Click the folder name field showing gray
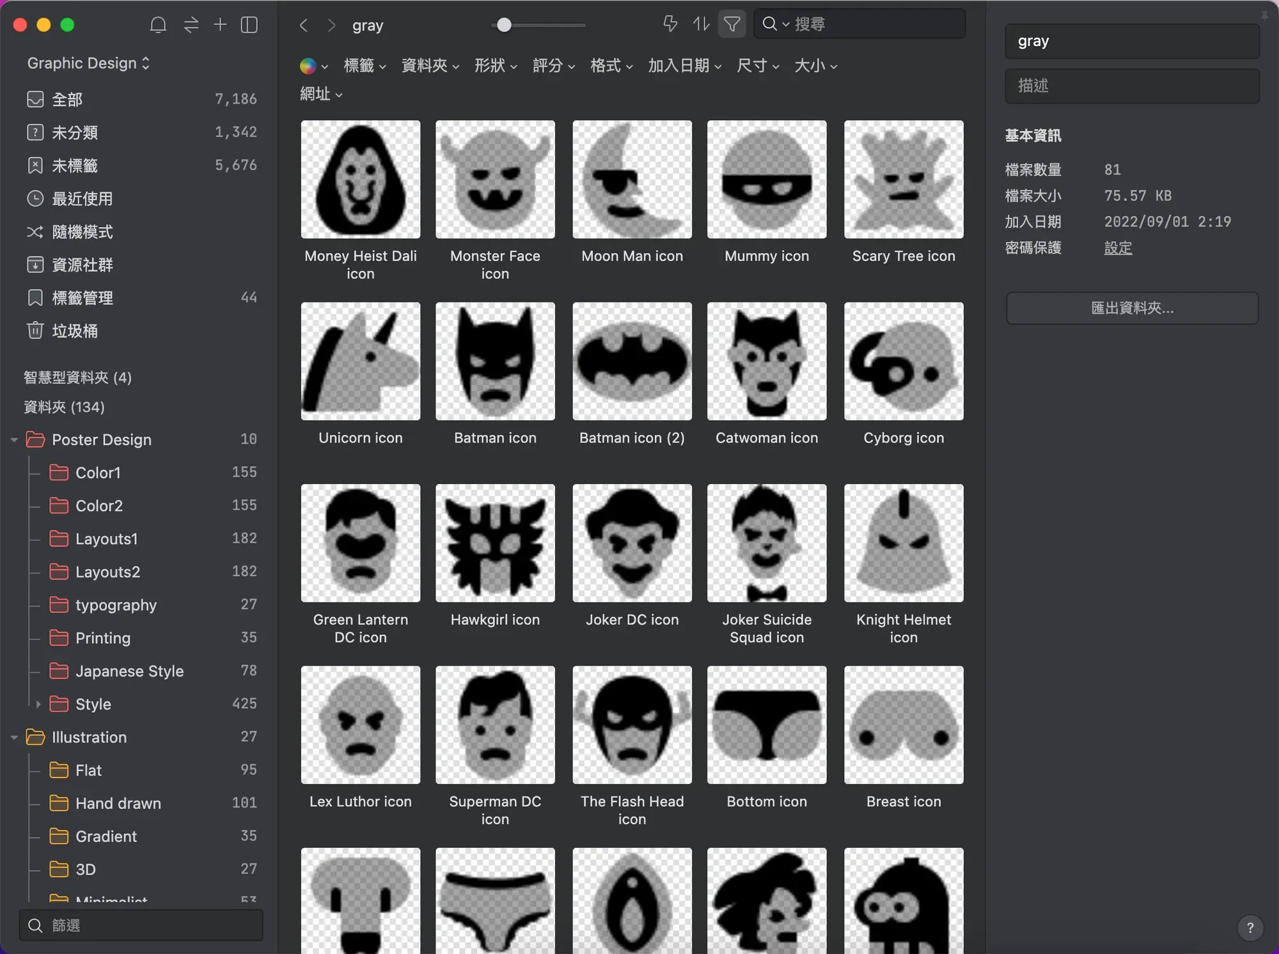This screenshot has height=954, width=1279. [1132, 41]
